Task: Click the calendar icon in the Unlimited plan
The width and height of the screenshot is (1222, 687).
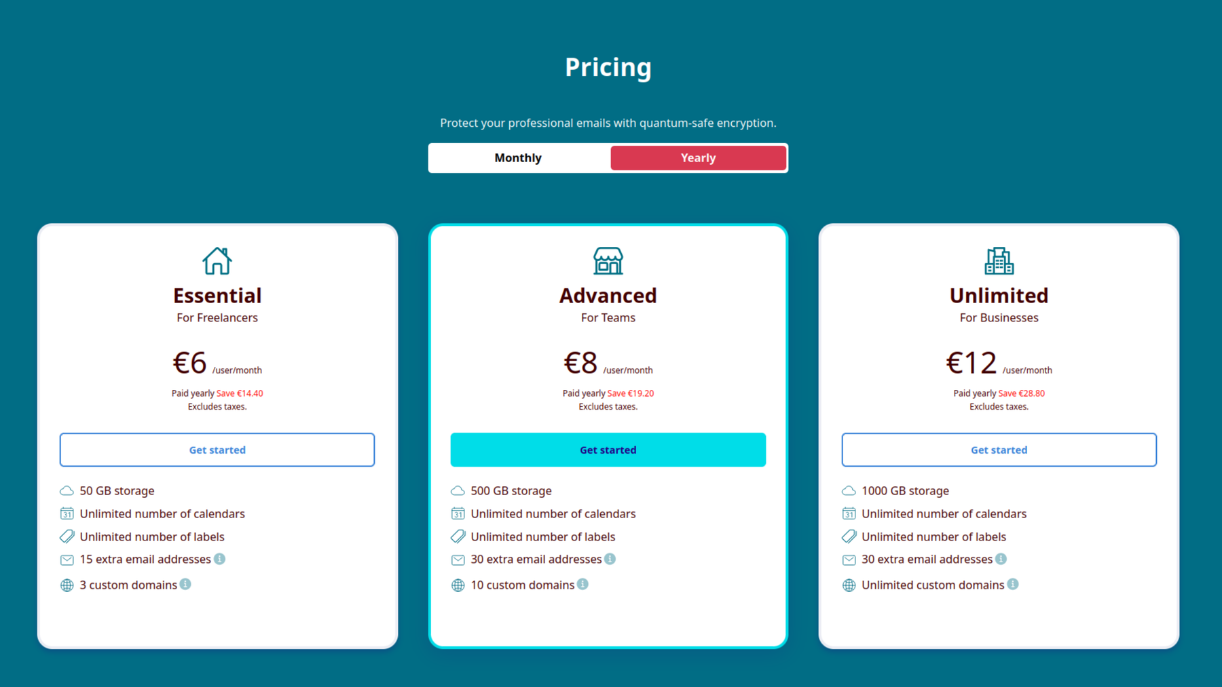Action: [849, 513]
